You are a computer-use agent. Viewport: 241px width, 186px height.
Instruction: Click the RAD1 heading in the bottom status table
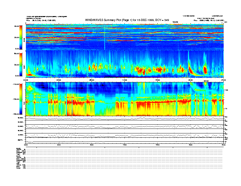pos(19,156)
